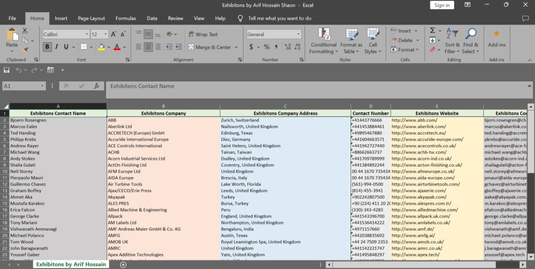Viewport: 535px width, 269px height.
Task: Apply accounting dollar number format
Action: [251, 47]
